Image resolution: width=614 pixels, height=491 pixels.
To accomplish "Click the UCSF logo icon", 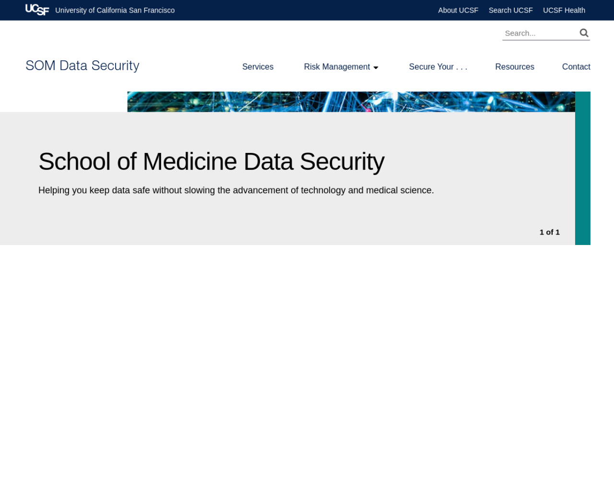I will coord(37,10).
